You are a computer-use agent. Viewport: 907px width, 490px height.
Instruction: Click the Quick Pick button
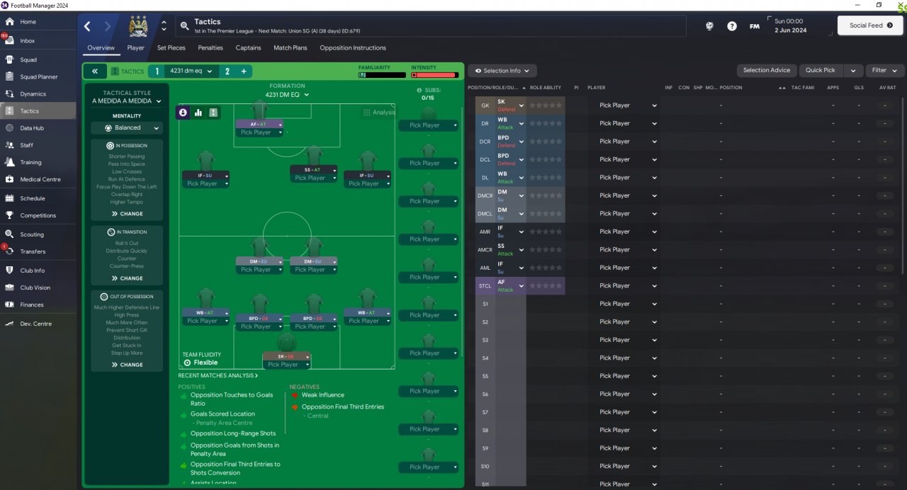[x=821, y=70]
